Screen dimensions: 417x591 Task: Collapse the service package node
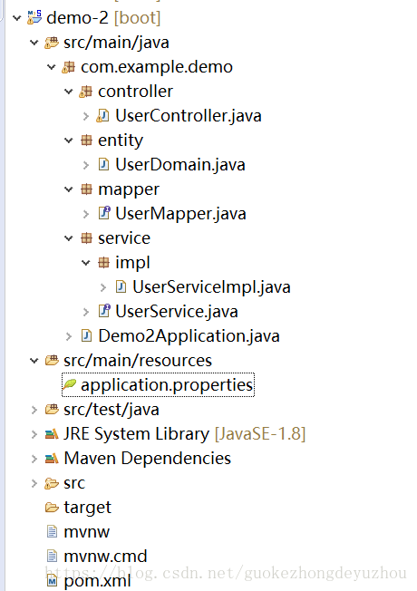point(69,238)
